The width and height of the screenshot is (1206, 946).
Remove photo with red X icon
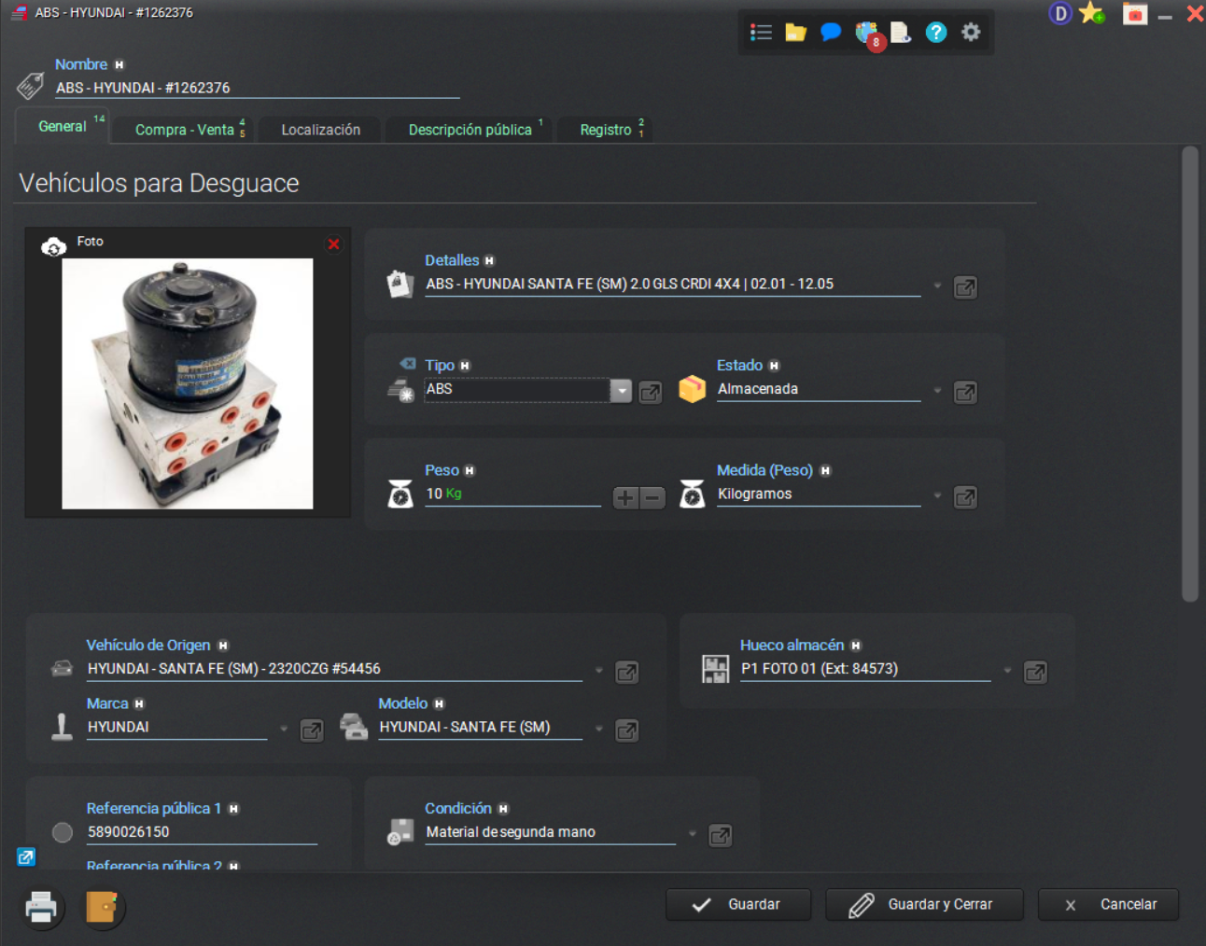(333, 244)
